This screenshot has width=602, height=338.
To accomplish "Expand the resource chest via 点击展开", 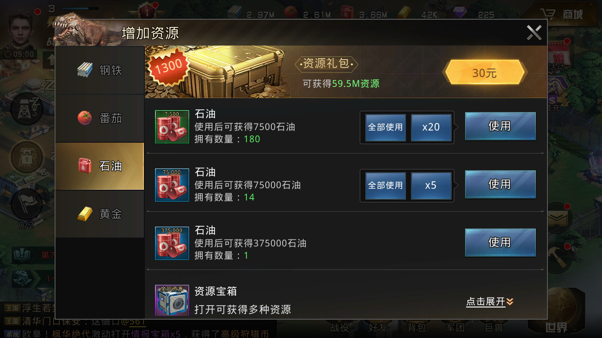I will (x=490, y=302).
